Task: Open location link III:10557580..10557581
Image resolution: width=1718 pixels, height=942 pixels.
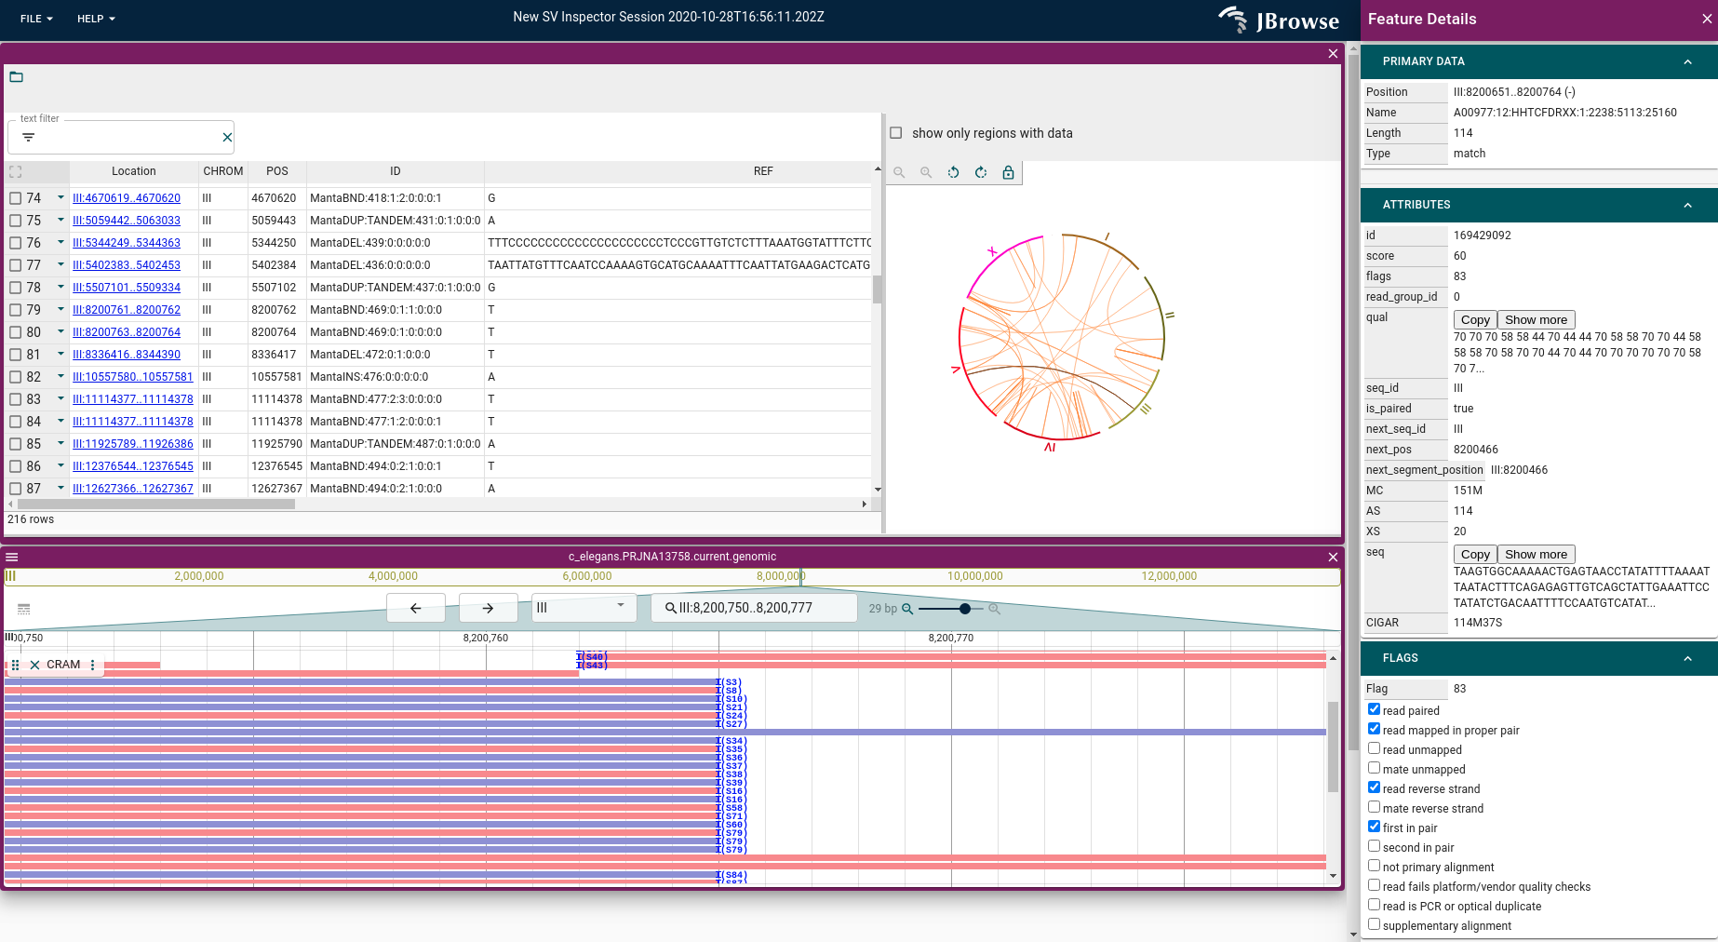Action: (133, 377)
